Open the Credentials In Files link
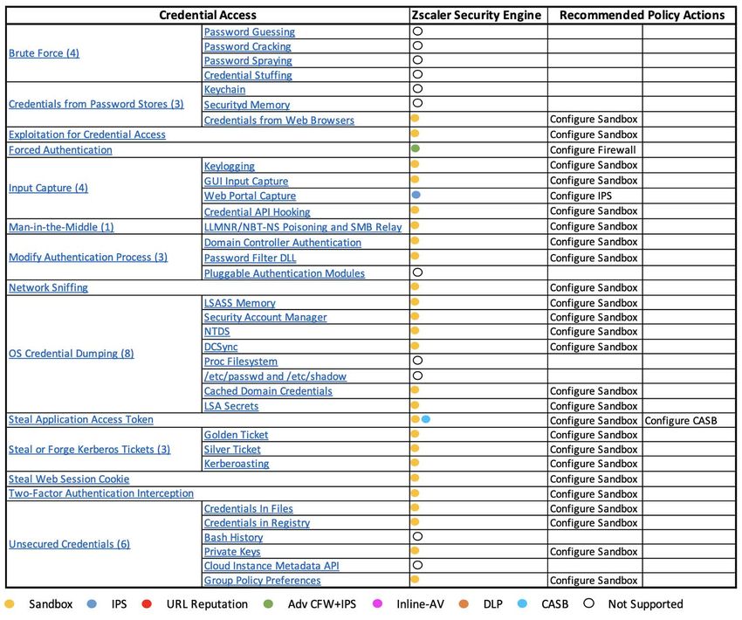This screenshot has height=620, width=742. (249, 509)
